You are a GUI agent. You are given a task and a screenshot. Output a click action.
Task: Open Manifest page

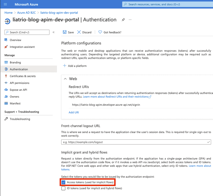[x=15, y=103]
